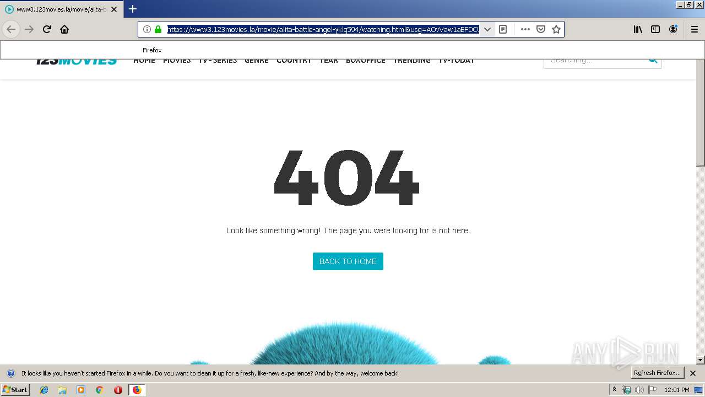705x397 pixels.
Task: Launch Google Chrome from the taskbar
Action: point(100,390)
